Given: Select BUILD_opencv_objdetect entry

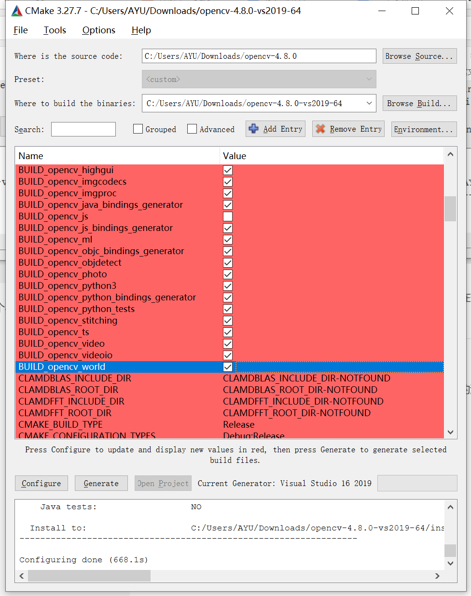Looking at the screenshot, I should coord(70,263).
